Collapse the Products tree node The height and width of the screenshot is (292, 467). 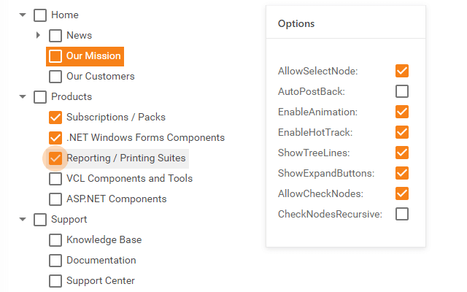point(23,96)
